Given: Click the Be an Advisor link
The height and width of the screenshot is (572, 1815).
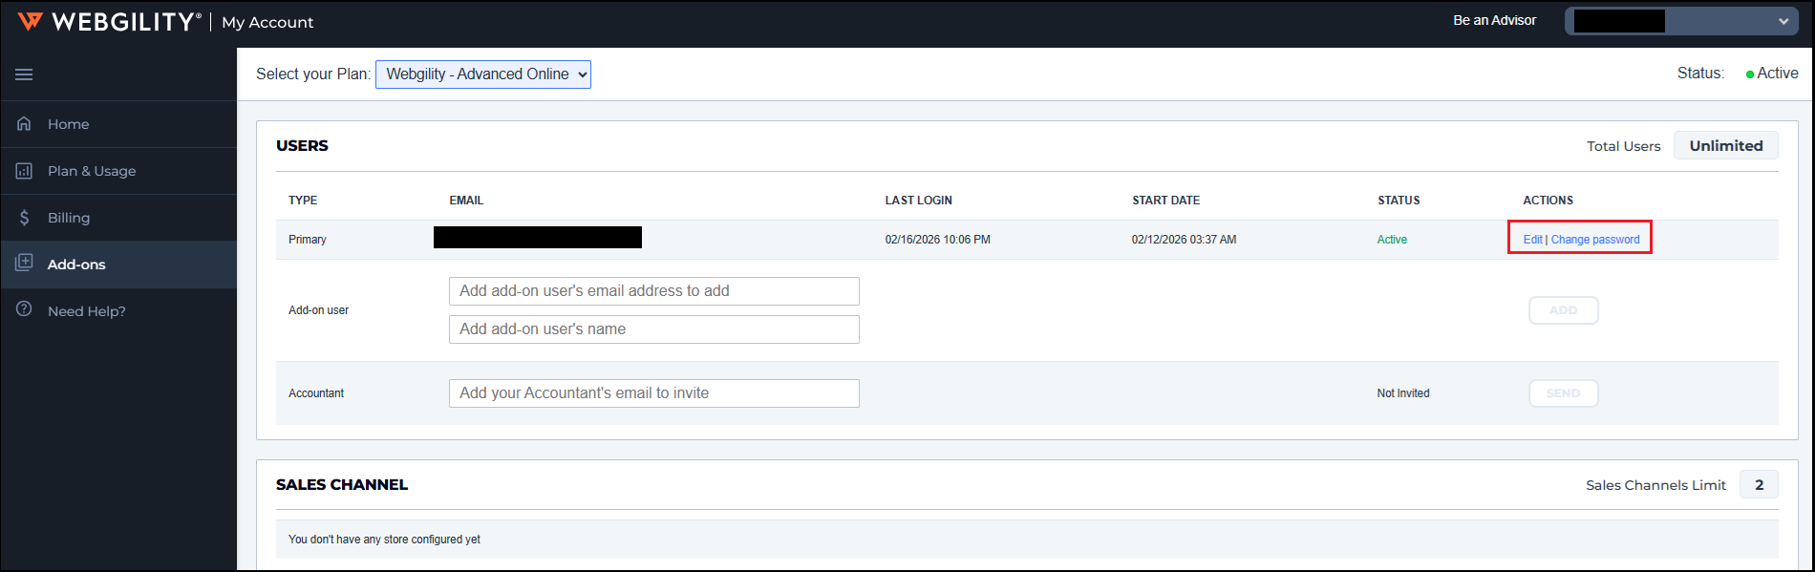Looking at the screenshot, I should tap(1494, 20).
